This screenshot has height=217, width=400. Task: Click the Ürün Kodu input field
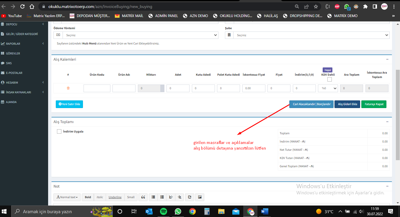coord(97,88)
